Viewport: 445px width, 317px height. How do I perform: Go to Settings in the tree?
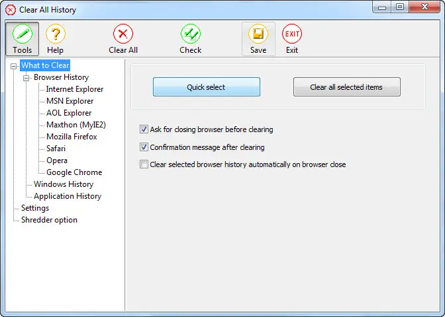click(35, 208)
